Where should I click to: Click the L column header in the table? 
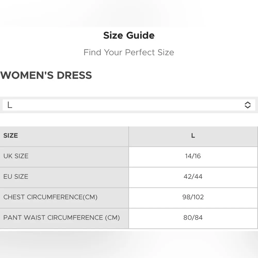[x=193, y=135]
